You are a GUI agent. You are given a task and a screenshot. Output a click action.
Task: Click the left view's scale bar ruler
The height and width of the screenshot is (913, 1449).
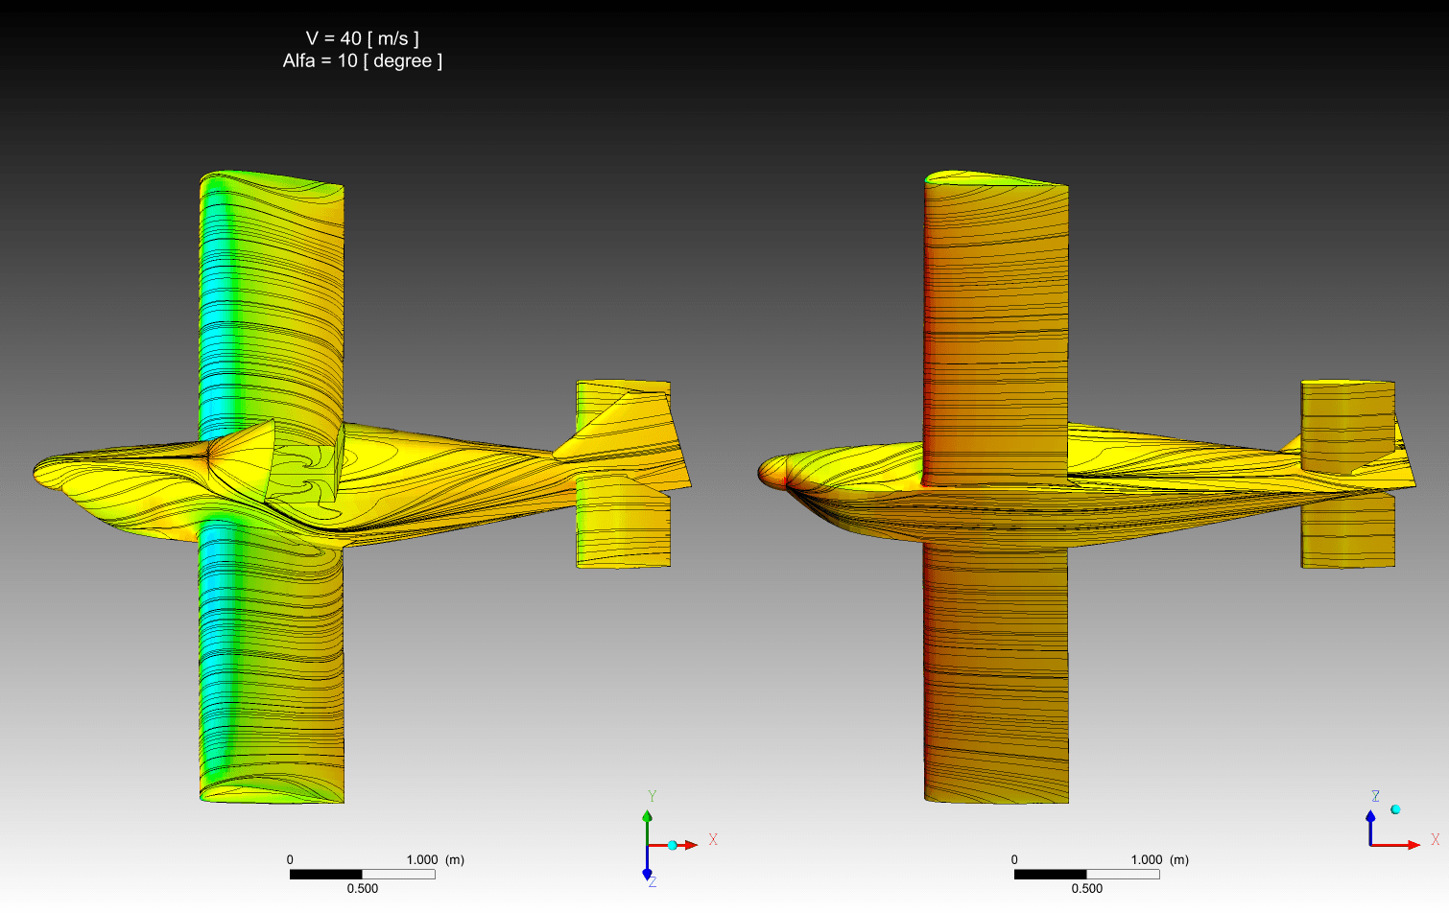(362, 874)
